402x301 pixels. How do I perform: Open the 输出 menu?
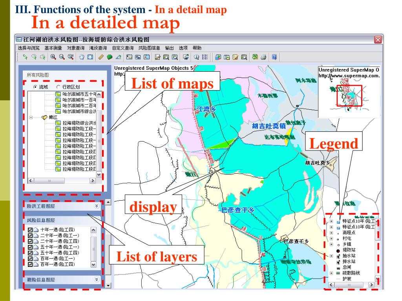tap(170, 48)
